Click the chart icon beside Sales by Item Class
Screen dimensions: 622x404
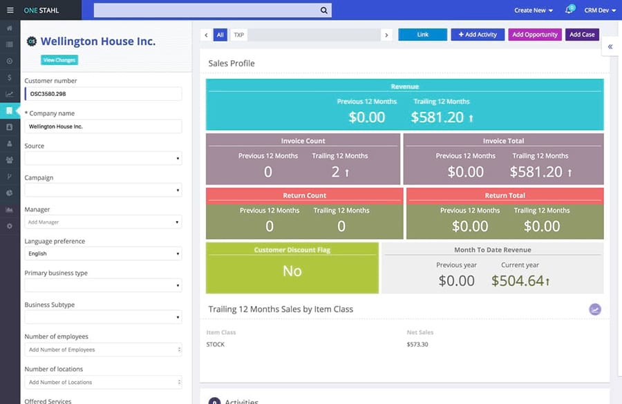tap(594, 309)
